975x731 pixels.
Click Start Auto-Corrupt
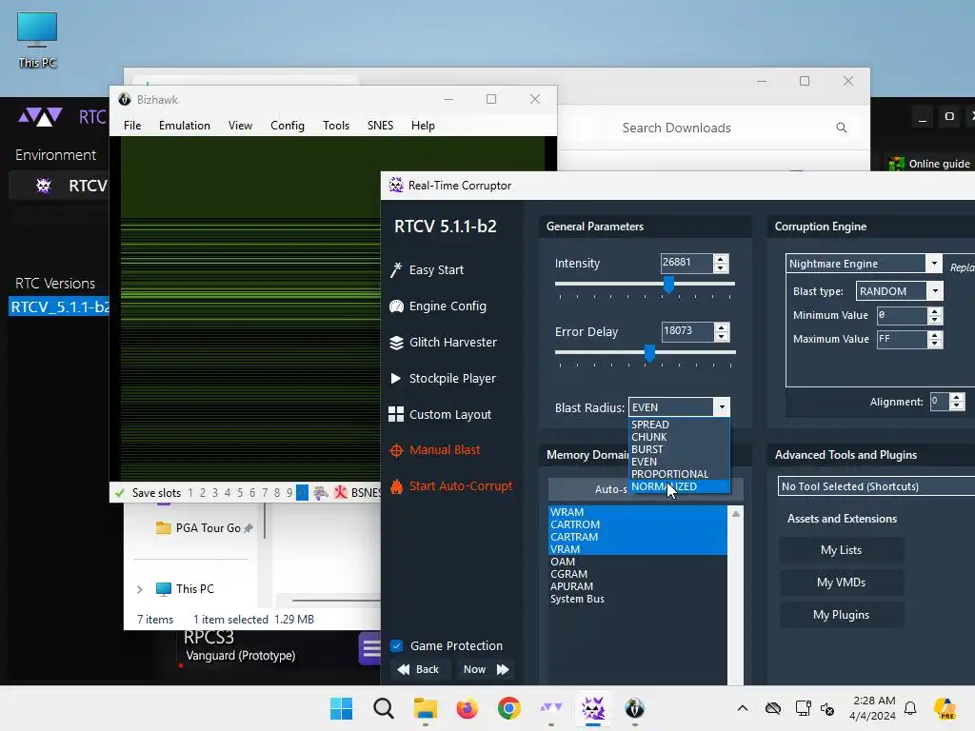450,486
